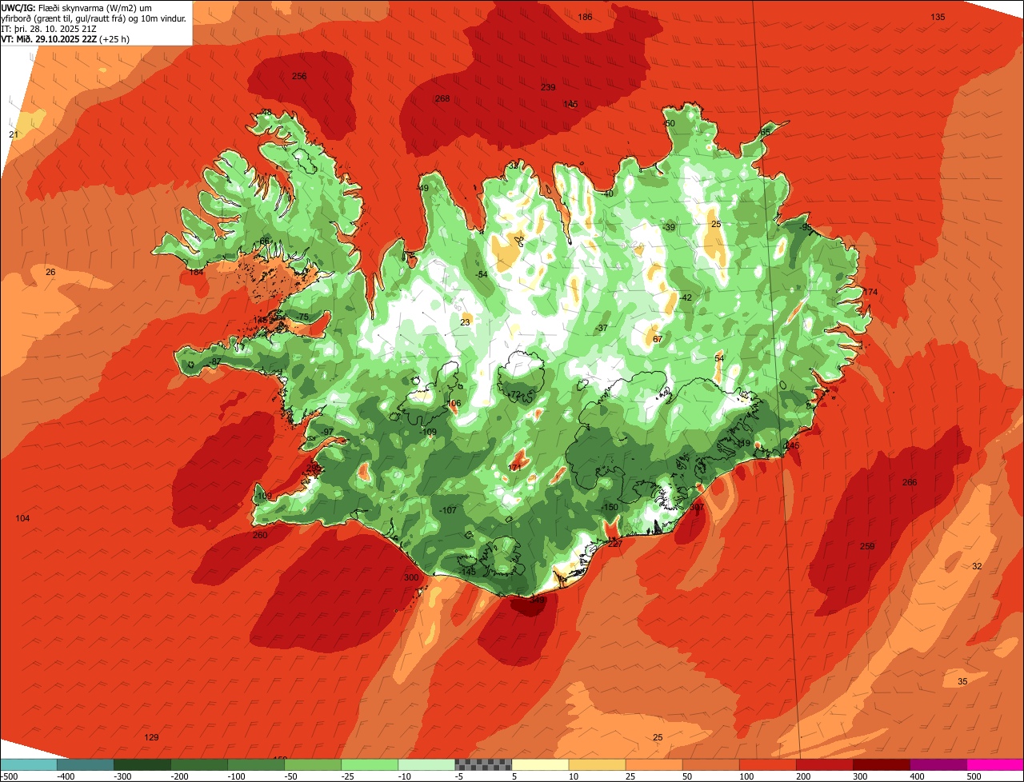Select the value 239 in the northern sea

pyautogui.click(x=548, y=88)
